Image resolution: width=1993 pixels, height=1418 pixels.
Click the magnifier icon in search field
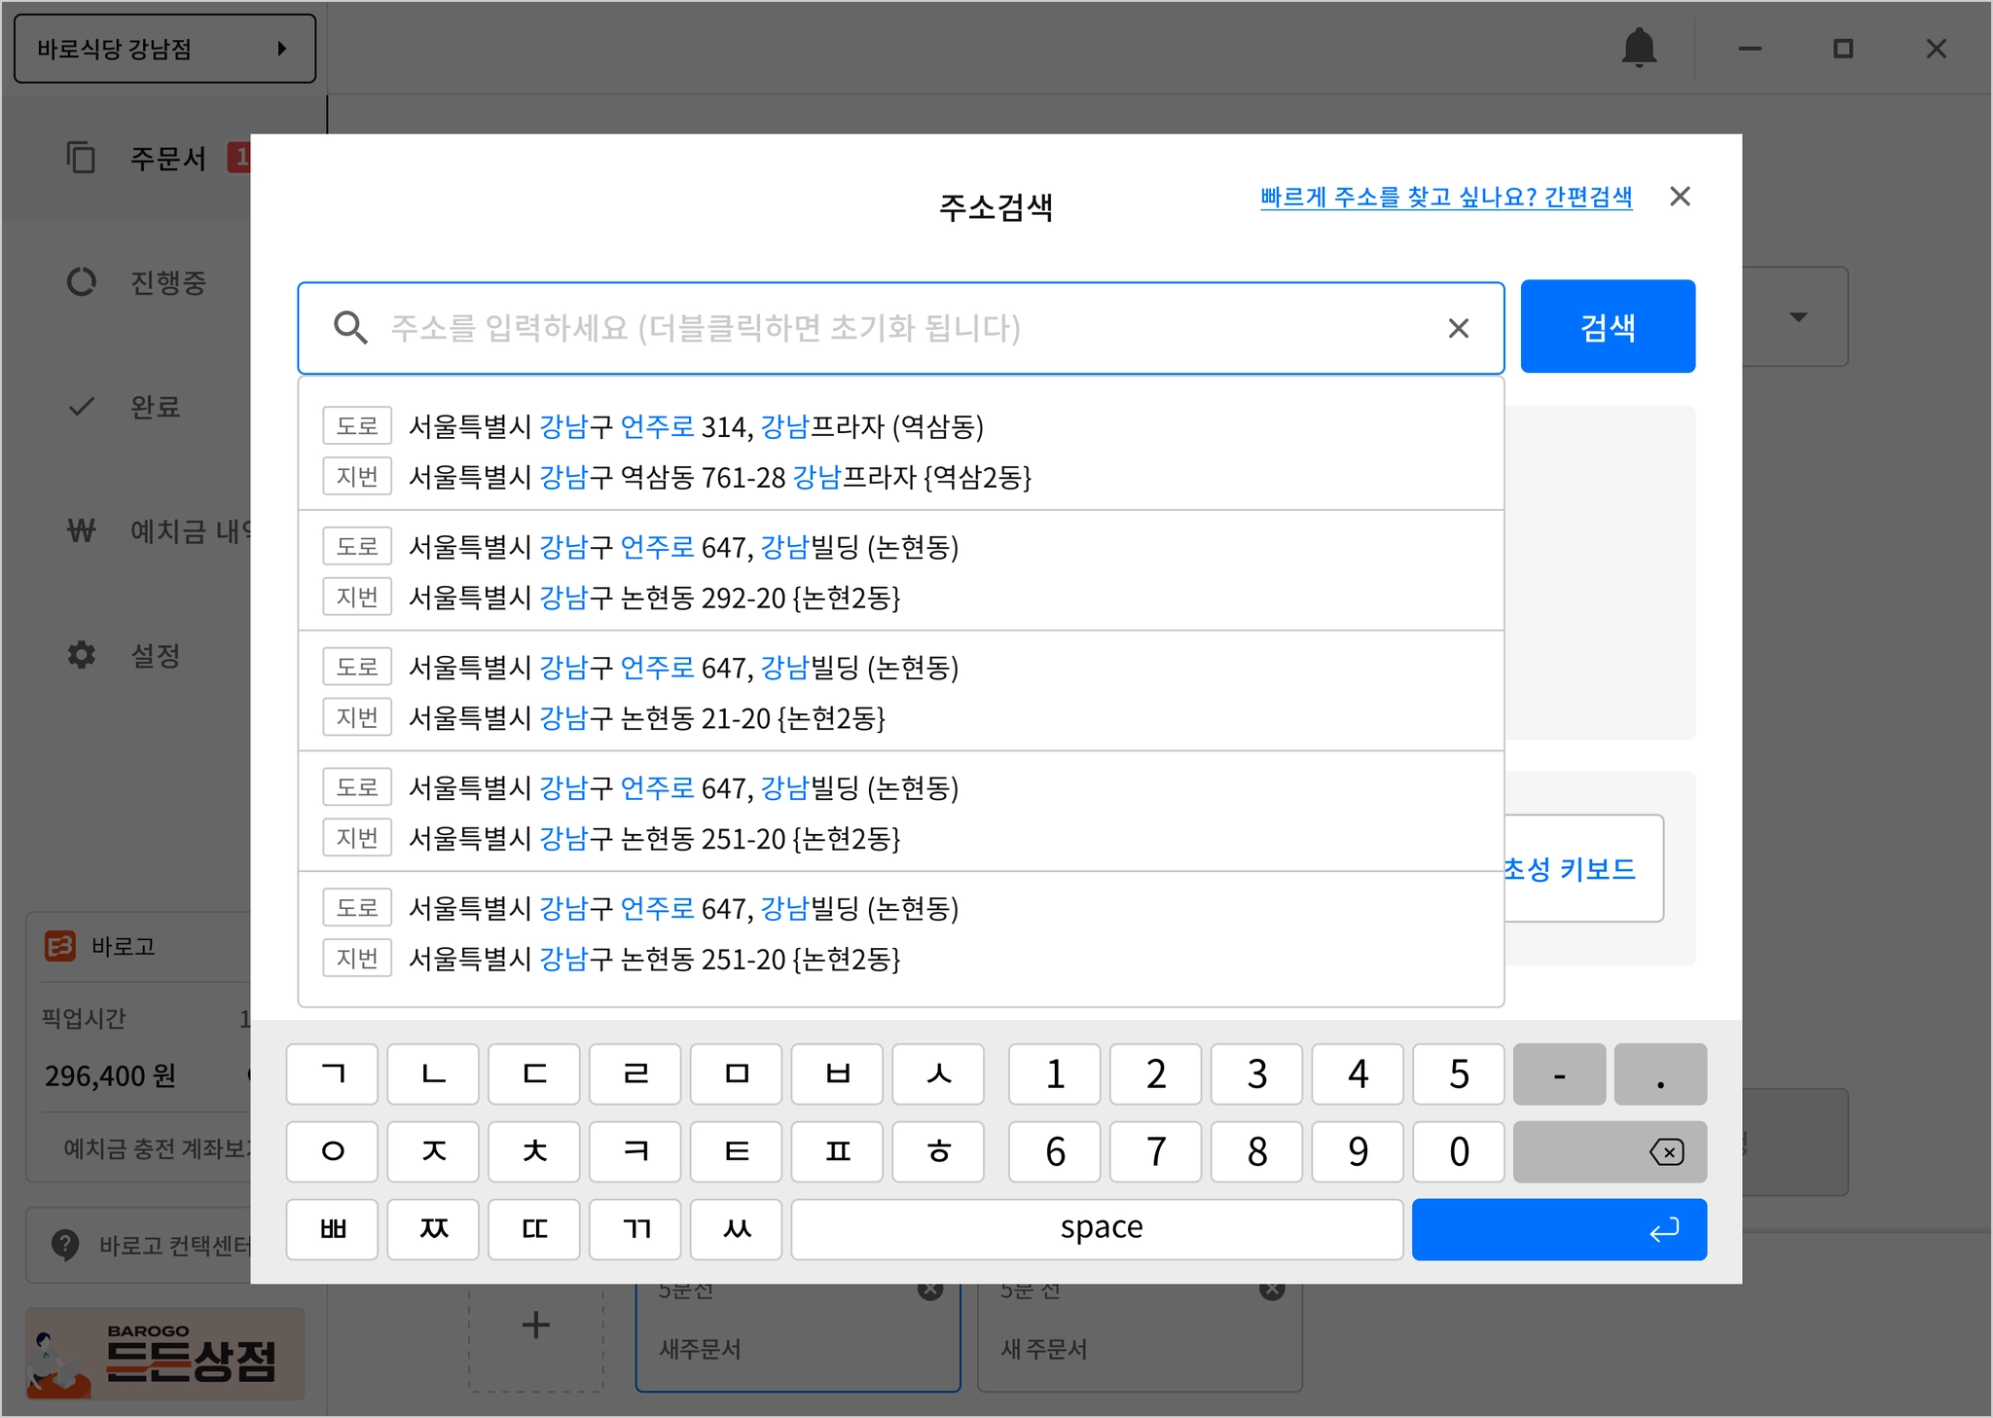[x=350, y=328]
